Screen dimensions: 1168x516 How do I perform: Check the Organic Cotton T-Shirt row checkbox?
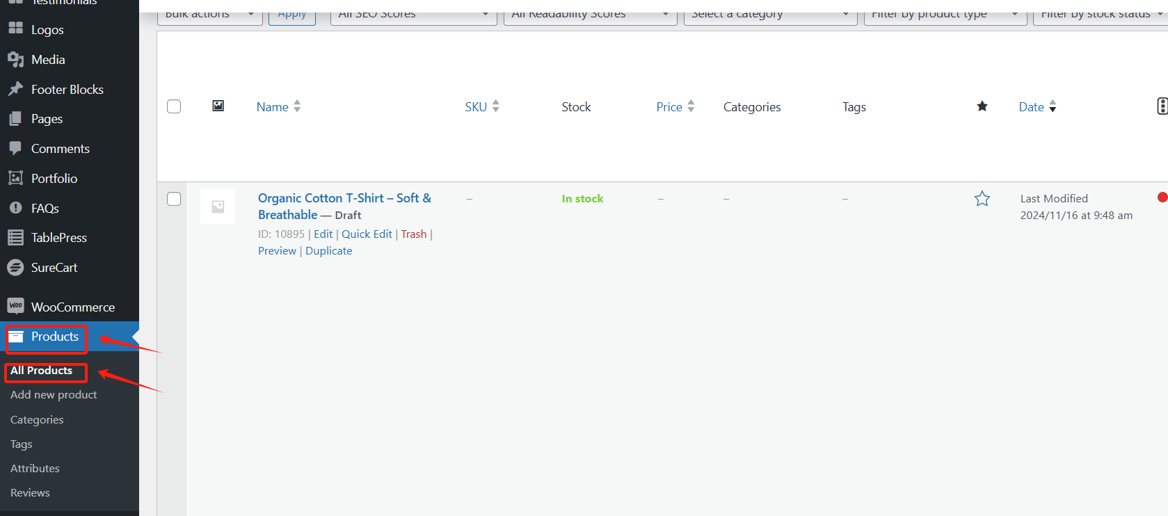pos(174,199)
